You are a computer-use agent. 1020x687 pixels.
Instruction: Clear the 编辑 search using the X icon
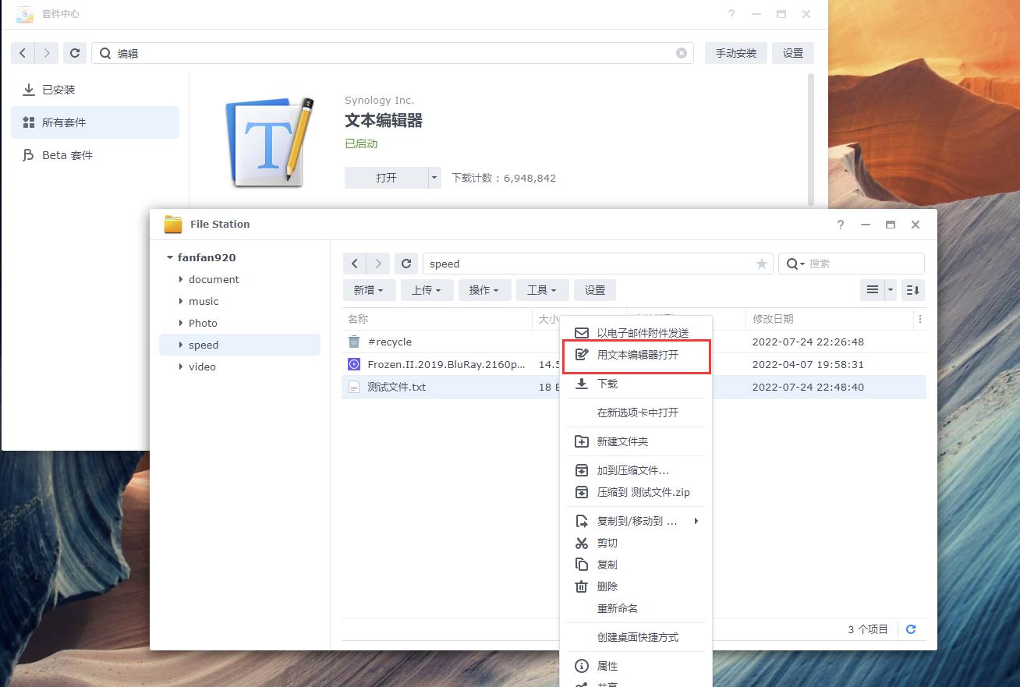click(x=680, y=53)
